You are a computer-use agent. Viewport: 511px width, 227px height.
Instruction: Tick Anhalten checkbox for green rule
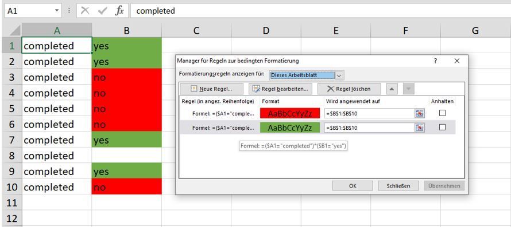[442, 128]
